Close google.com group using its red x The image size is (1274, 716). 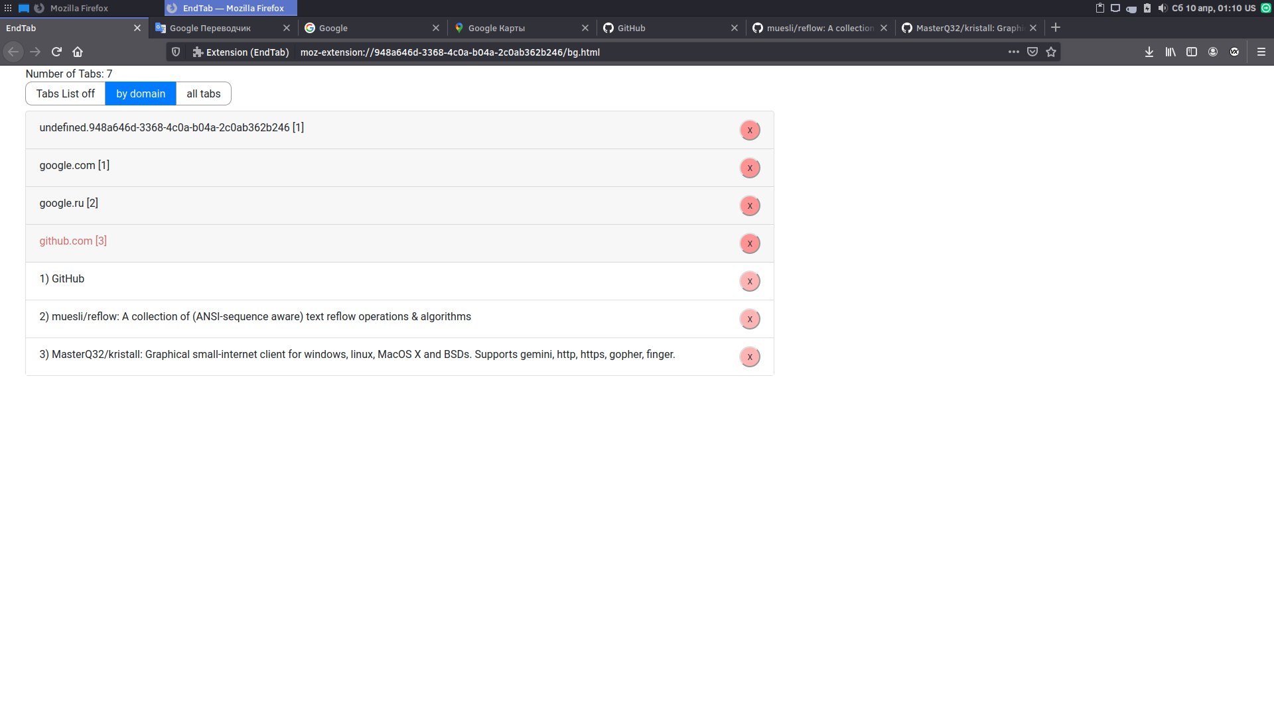(x=750, y=168)
